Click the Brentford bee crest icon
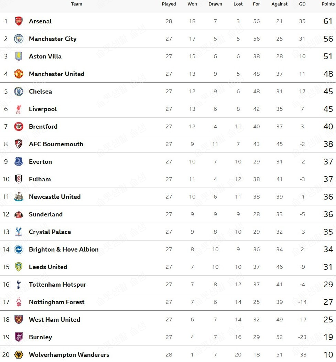The height and width of the screenshot is (362, 336). click(x=19, y=127)
